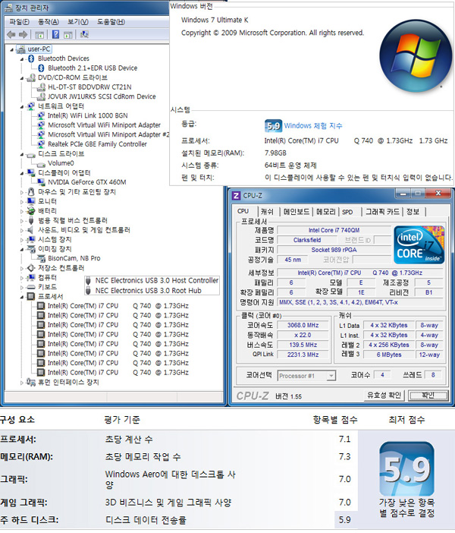This screenshot has height=533, width=455.
Task: Click the user-PC computer icon at tree root
Action: click(x=21, y=49)
